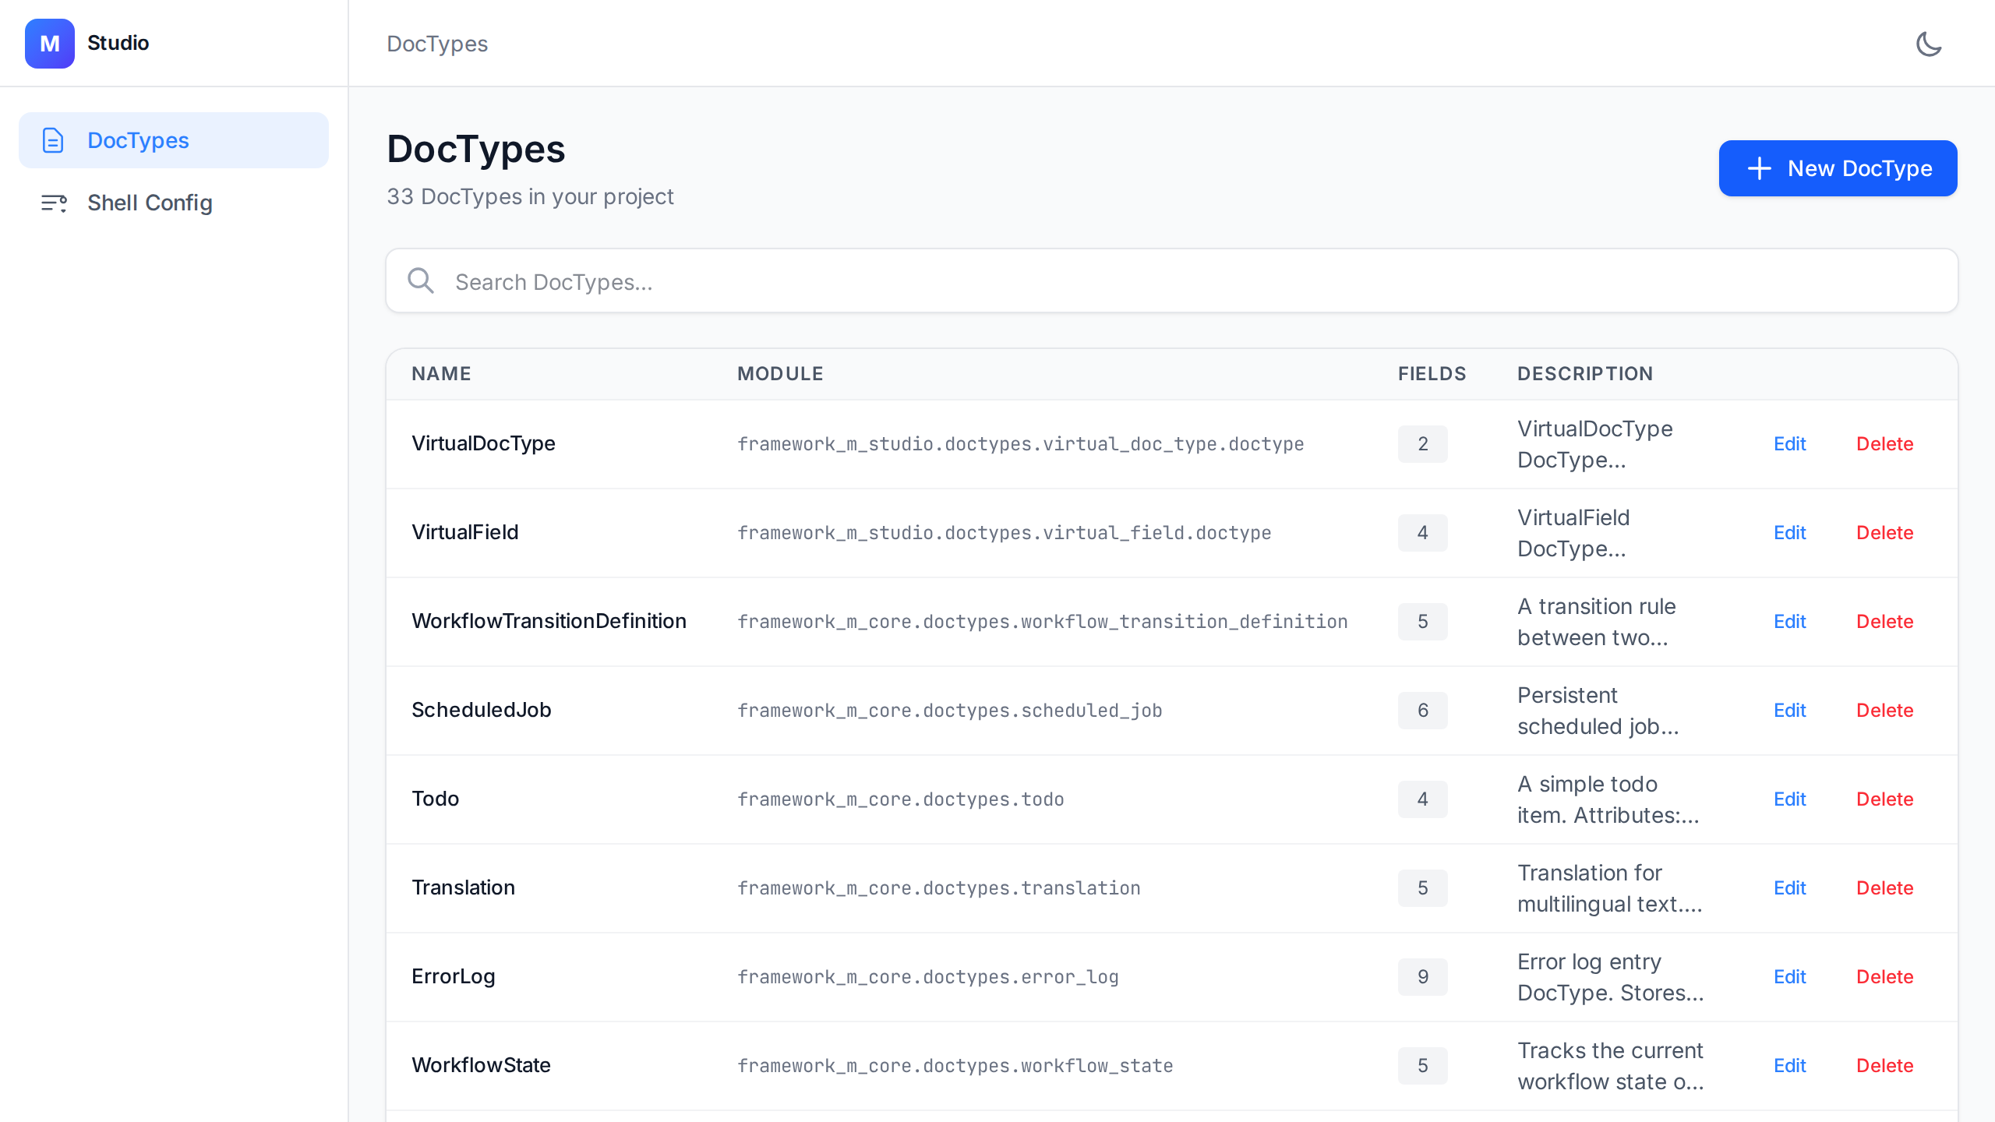Screen dimensions: 1995x1122
Task: Click the Shell Config sliders icon
Action: click(x=53, y=203)
